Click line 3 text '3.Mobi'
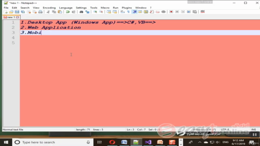The image size is (260, 146). (x=31, y=32)
